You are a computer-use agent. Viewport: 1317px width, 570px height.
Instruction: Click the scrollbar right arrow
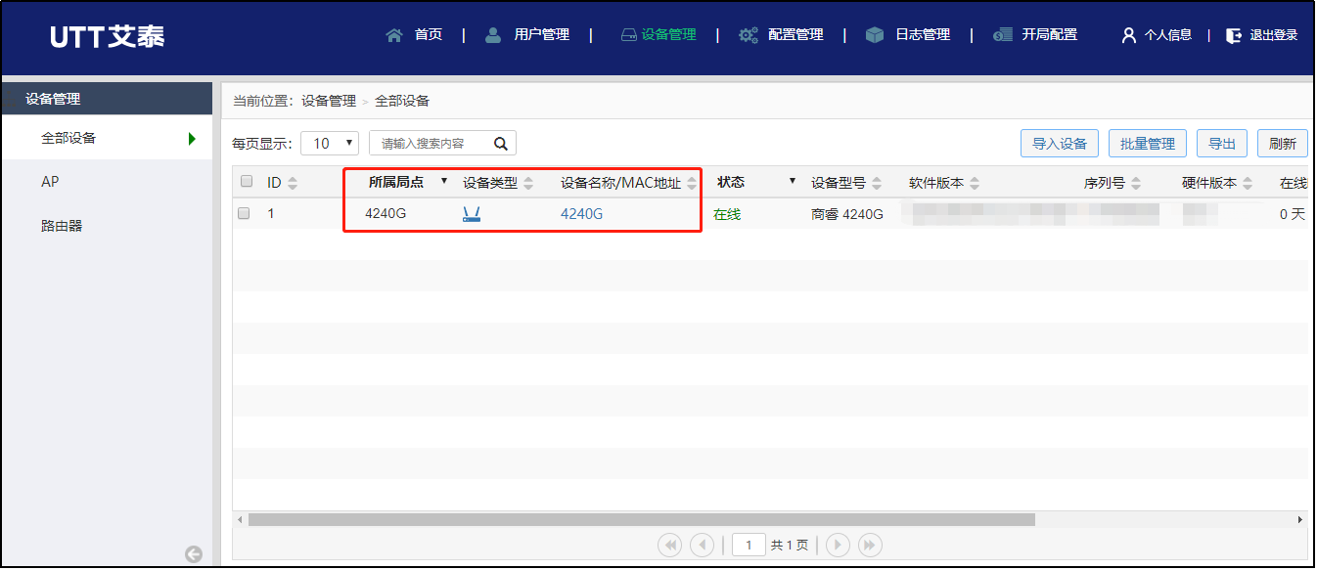pyautogui.click(x=1300, y=520)
